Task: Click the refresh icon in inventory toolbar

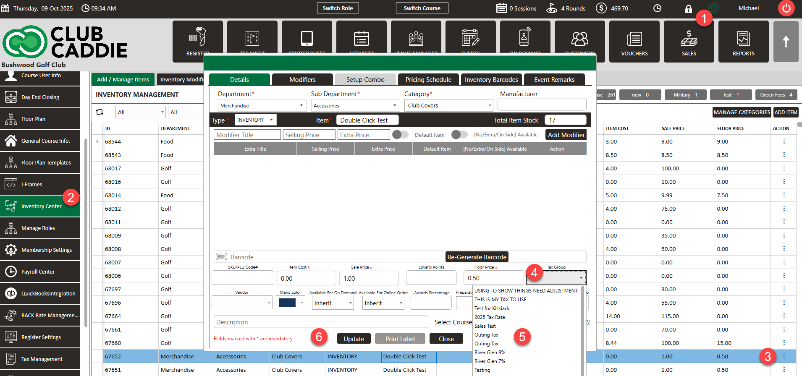Action: pos(100,112)
